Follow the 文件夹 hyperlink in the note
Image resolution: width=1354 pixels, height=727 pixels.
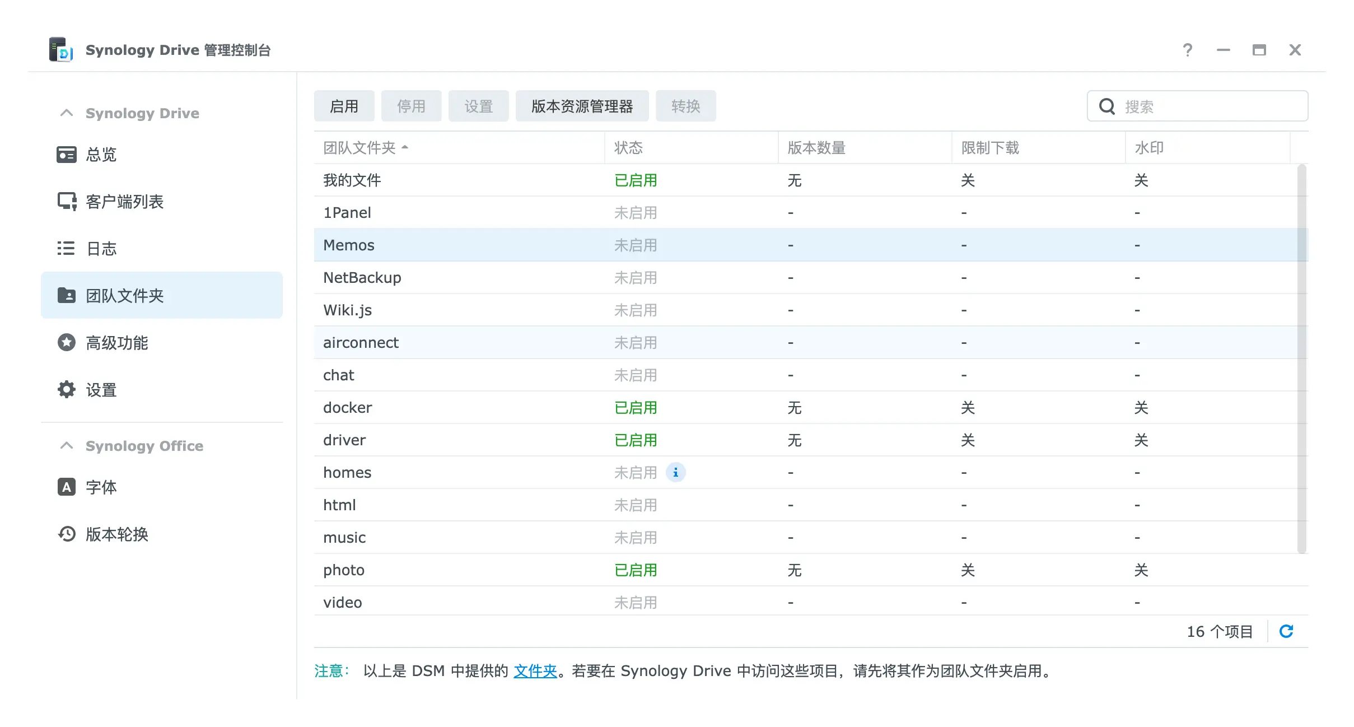coord(535,671)
